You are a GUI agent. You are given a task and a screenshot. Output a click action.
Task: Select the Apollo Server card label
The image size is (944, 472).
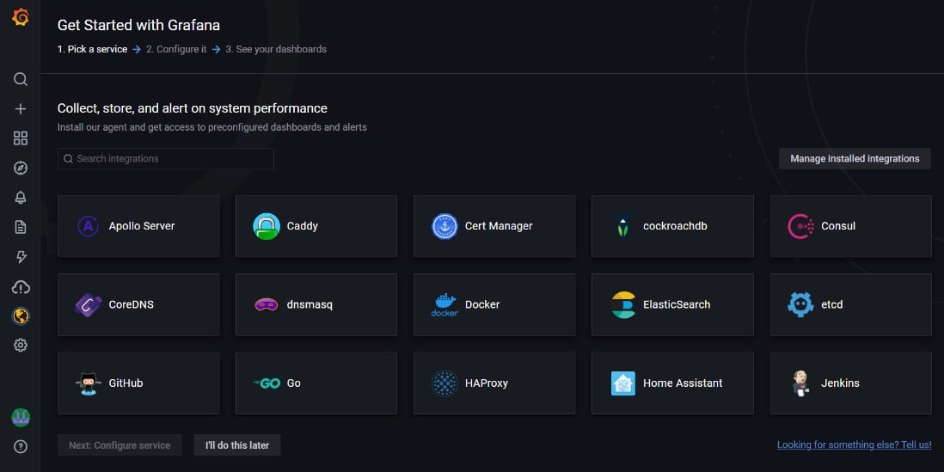(142, 226)
